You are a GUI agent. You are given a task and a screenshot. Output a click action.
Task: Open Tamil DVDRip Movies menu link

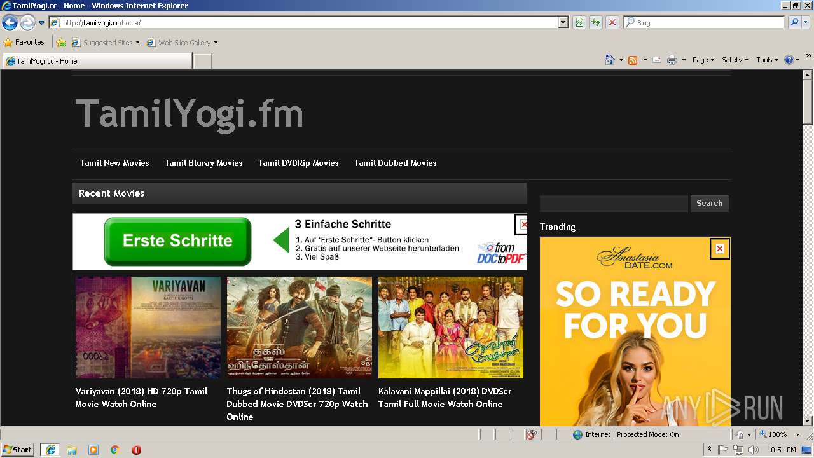[x=298, y=163]
